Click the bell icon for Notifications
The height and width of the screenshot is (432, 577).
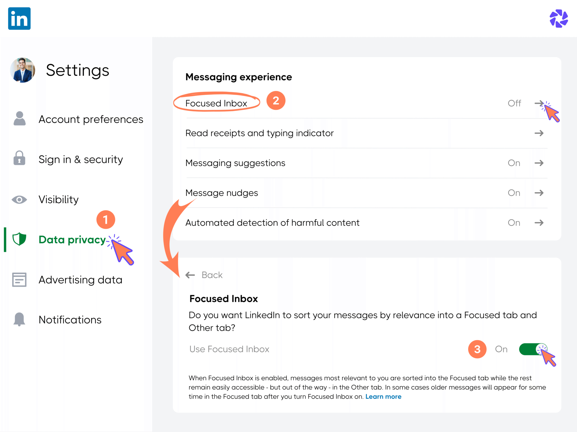[19, 319]
